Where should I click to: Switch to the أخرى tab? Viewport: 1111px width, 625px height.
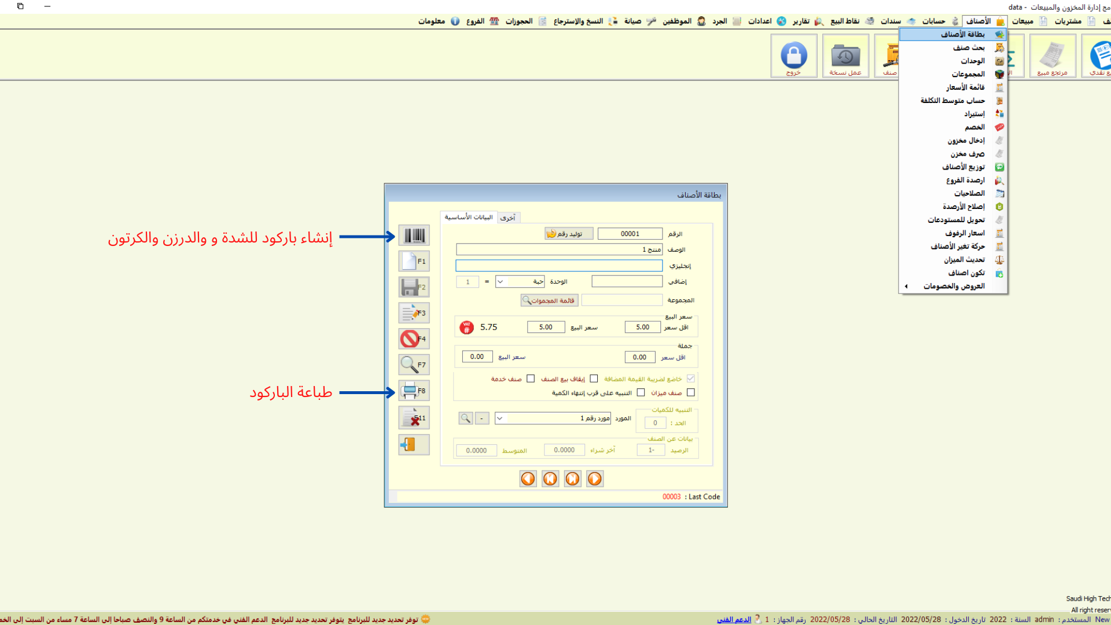pos(508,218)
